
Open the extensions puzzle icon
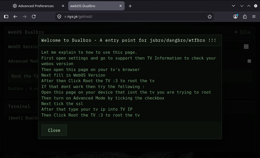click(245, 17)
